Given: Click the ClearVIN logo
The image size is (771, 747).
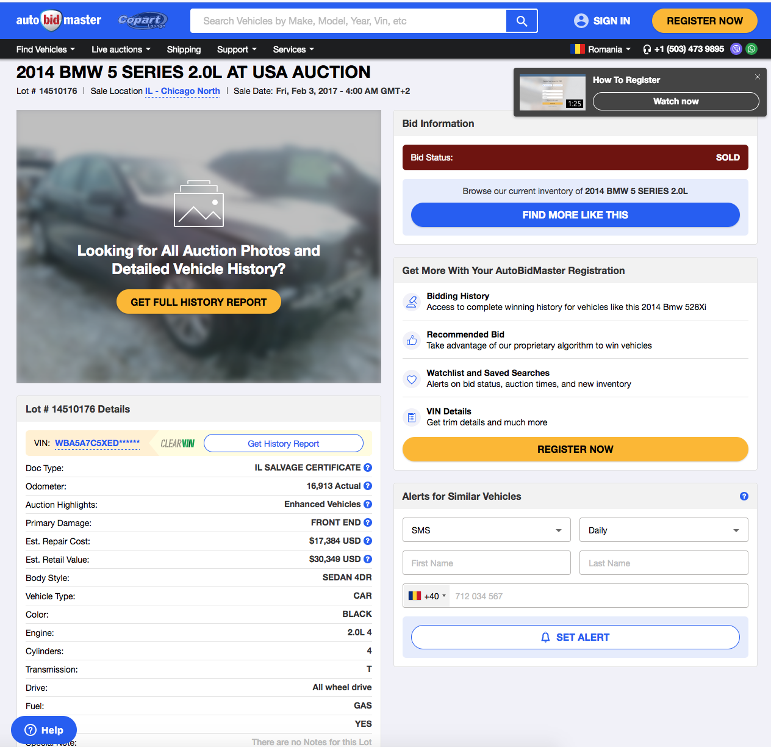Looking at the screenshot, I should [x=178, y=444].
